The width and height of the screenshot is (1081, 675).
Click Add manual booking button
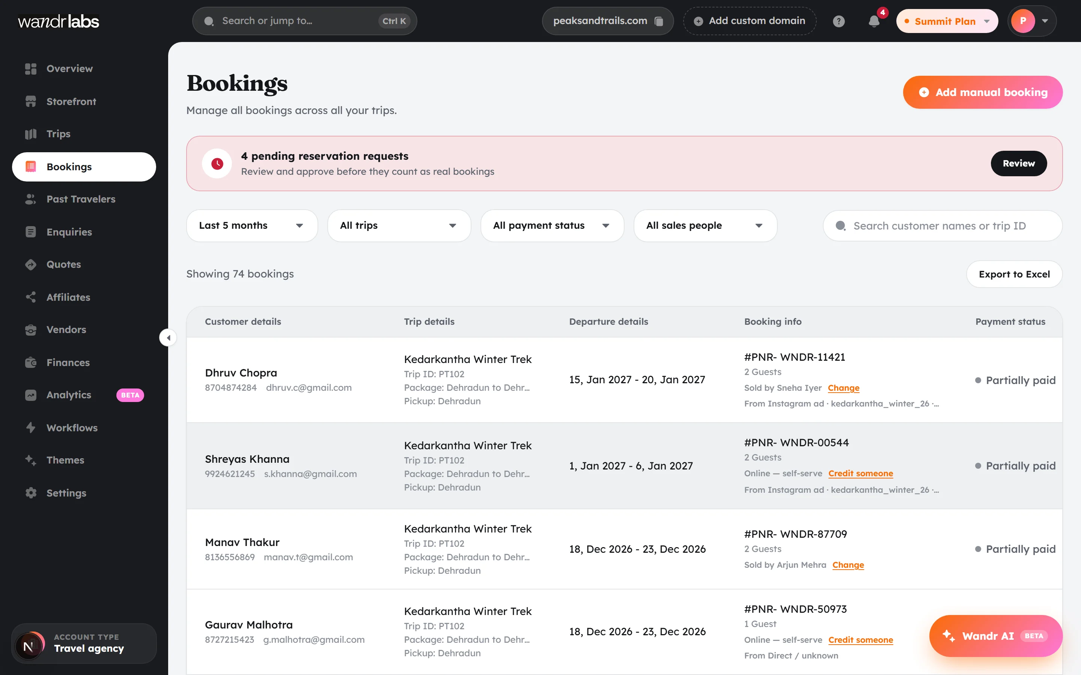click(x=982, y=92)
